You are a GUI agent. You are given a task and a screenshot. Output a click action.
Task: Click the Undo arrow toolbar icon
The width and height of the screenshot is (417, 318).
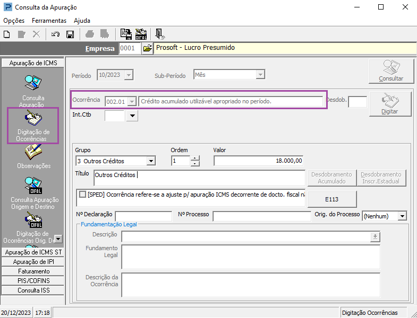55,34
